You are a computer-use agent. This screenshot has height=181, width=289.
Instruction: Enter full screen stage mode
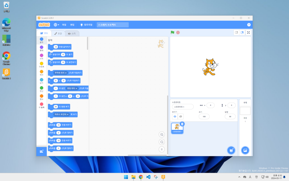pyautogui.click(x=248, y=33)
